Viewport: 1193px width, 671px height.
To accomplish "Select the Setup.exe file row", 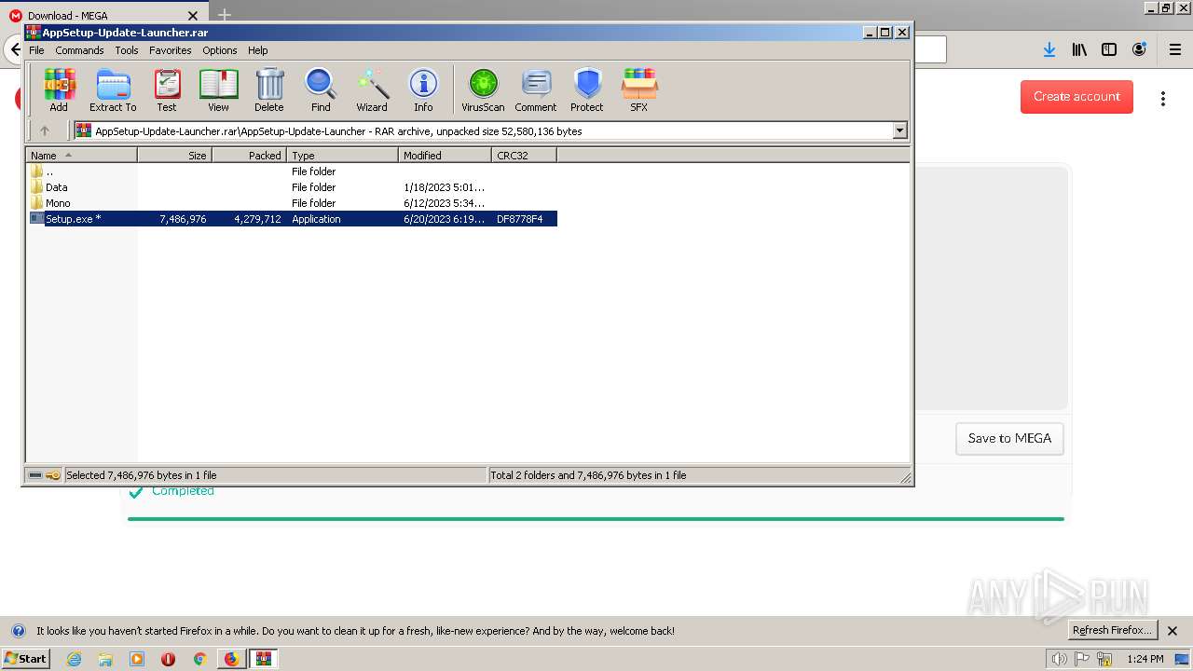I will [292, 219].
